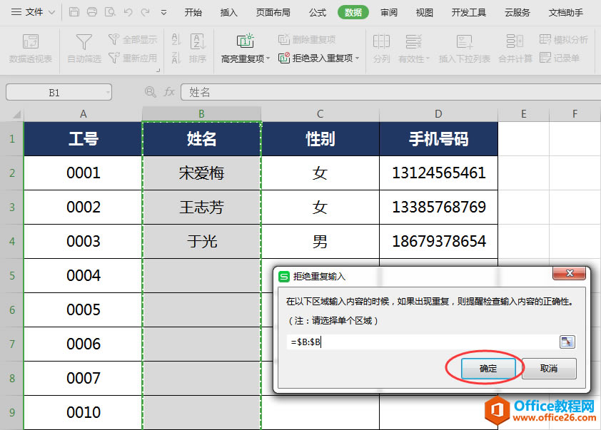Image resolution: width=601 pixels, height=430 pixels.
Task: Click the range selector button in the dialog
Action: pyautogui.click(x=567, y=342)
